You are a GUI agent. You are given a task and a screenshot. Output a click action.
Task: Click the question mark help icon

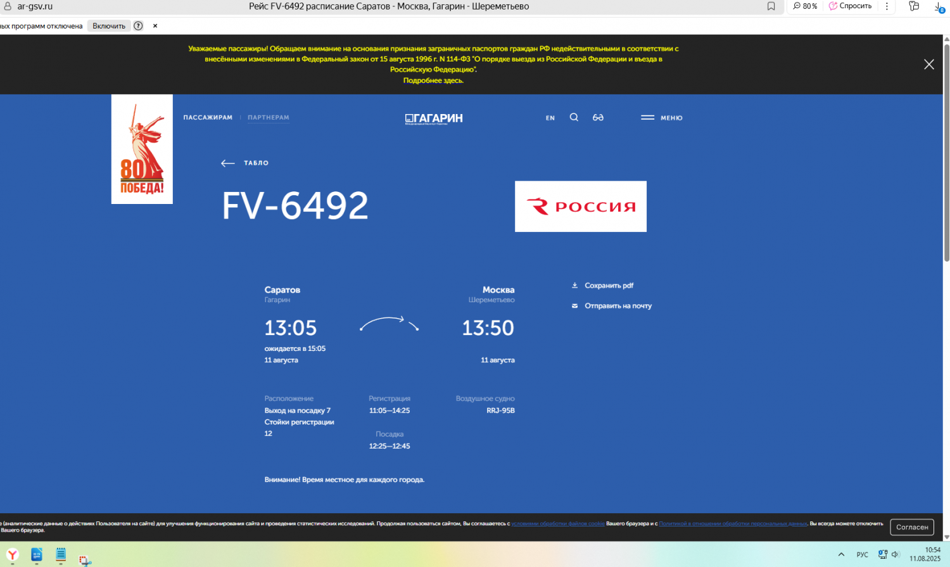pos(138,26)
